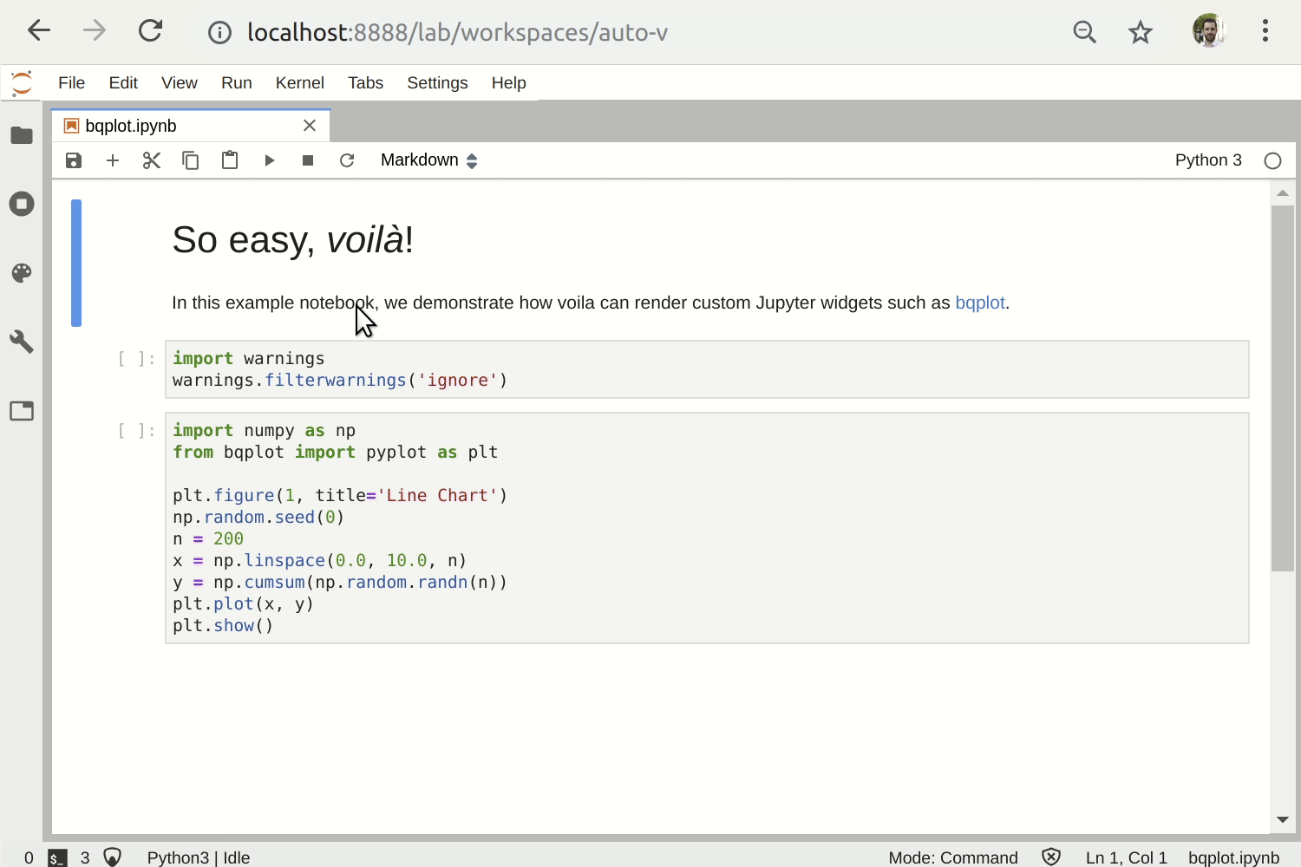The height and width of the screenshot is (867, 1301).
Task: Switch kernel via Python 3 label
Action: click(1208, 160)
